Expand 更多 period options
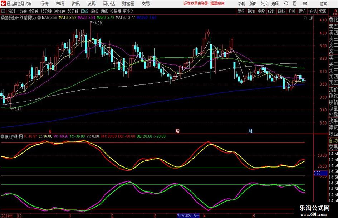Image resolution: width=338 pixels, height=218 pixels. (x=128, y=11)
